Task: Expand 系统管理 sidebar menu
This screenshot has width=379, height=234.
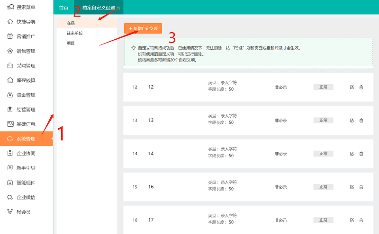Action: tap(26, 139)
